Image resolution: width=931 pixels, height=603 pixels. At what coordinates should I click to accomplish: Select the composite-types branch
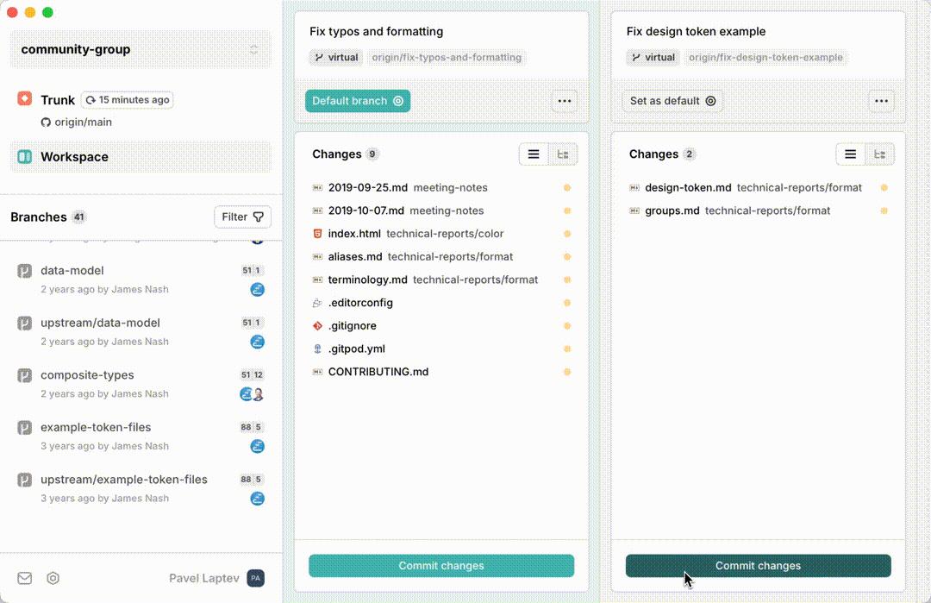point(87,375)
